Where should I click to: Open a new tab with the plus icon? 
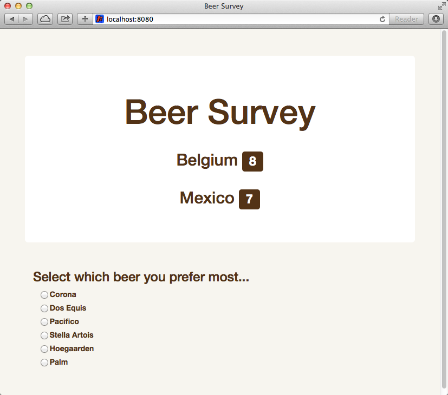point(84,18)
